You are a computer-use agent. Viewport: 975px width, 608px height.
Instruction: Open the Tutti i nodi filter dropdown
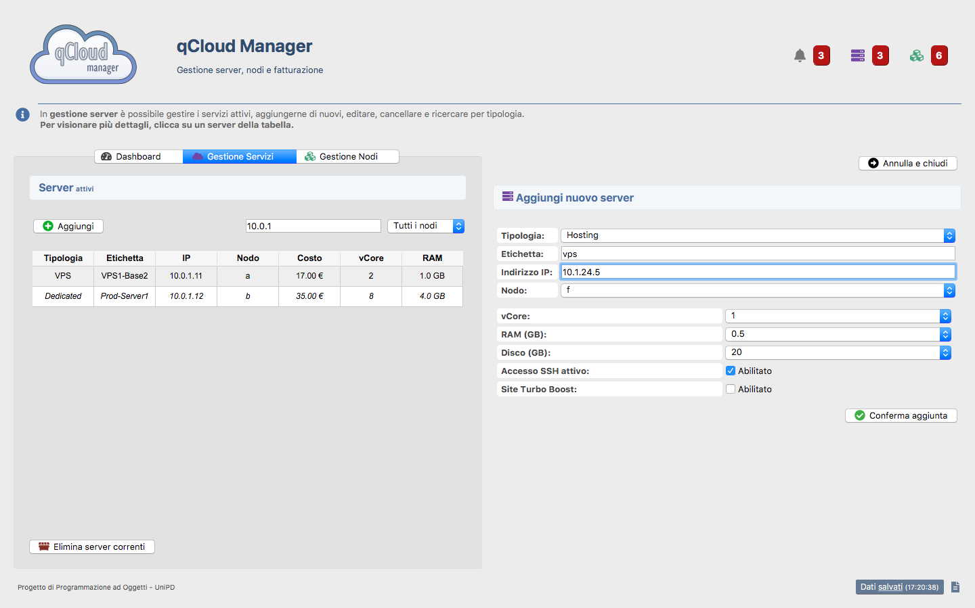[x=426, y=226]
